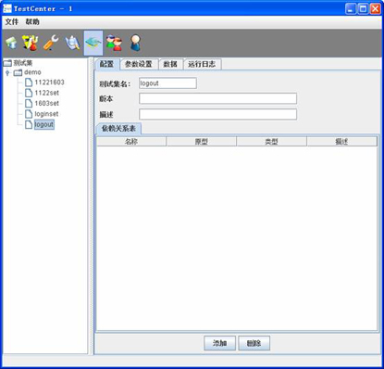Click the document icon beside 11221603
Image resolution: width=384 pixels, height=369 pixels.
(29, 83)
